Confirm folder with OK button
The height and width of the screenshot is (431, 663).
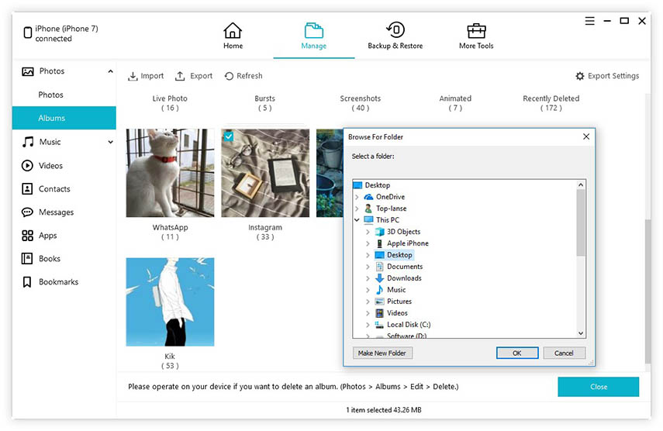[517, 353]
